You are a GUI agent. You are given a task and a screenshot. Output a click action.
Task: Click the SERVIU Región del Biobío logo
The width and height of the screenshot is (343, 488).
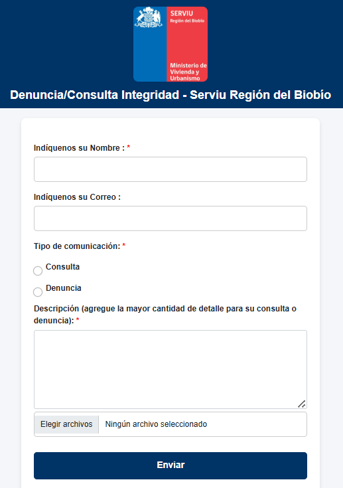[171, 44]
